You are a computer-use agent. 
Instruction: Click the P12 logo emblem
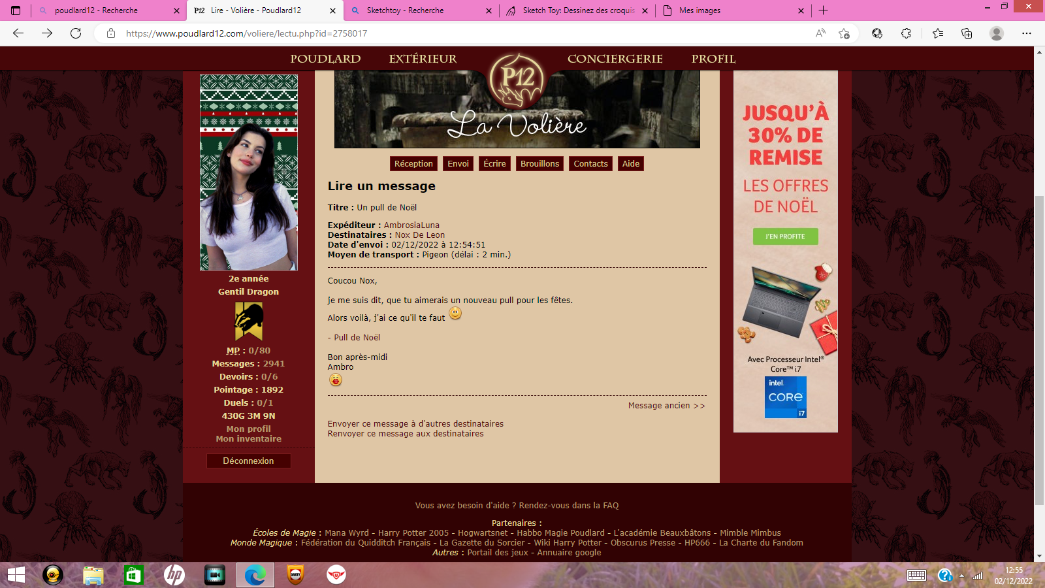(x=517, y=80)
